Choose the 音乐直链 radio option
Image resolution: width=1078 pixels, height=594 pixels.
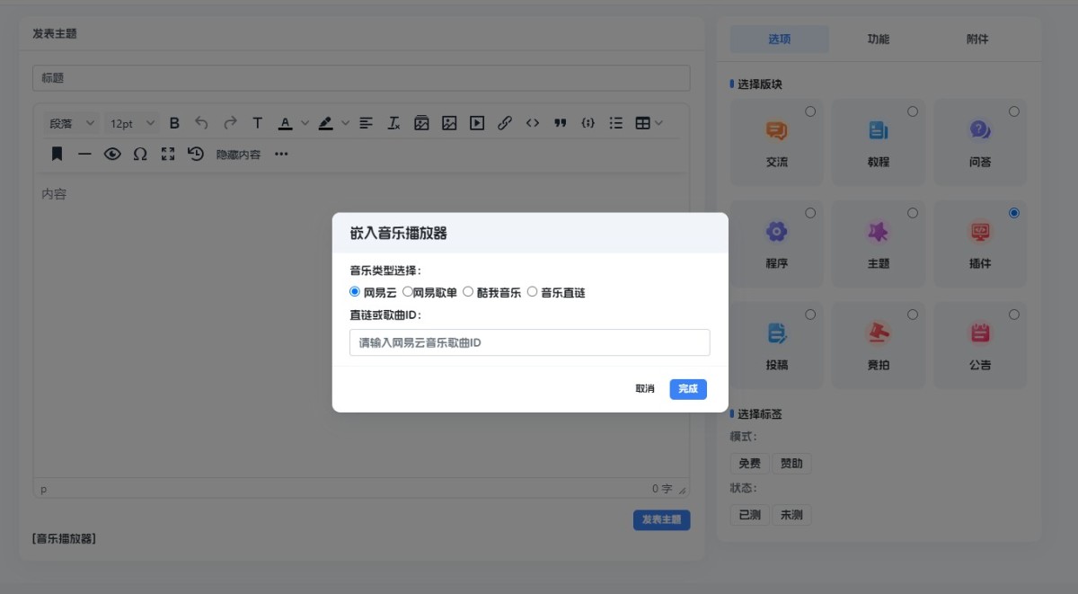click(533, 292)
